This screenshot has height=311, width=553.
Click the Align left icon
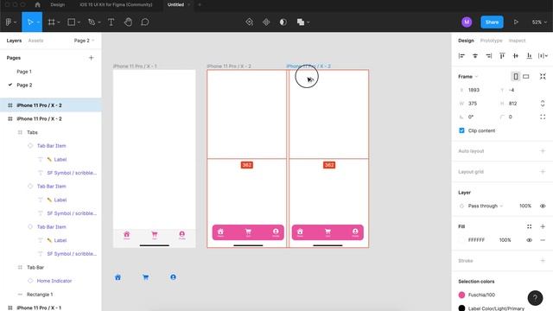(461, 55)
